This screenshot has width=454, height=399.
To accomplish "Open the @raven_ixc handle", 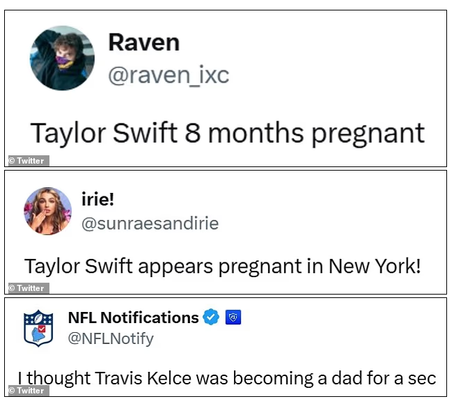I will click(169, 75).
